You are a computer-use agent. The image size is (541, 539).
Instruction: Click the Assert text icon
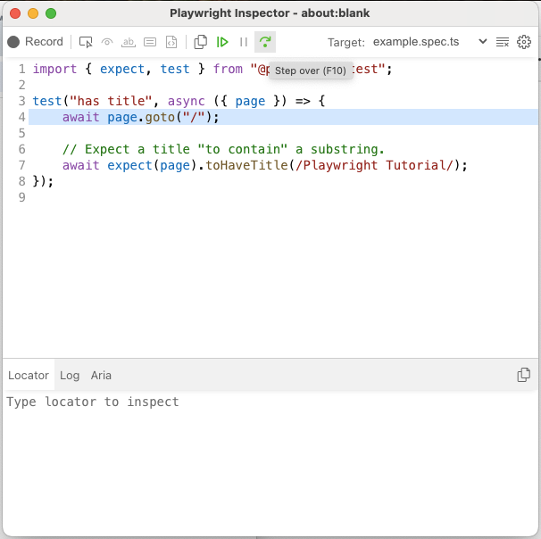[x=129, y=42]
